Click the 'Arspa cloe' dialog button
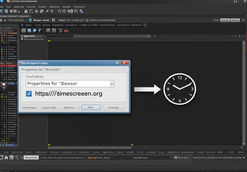 (49, 107)
